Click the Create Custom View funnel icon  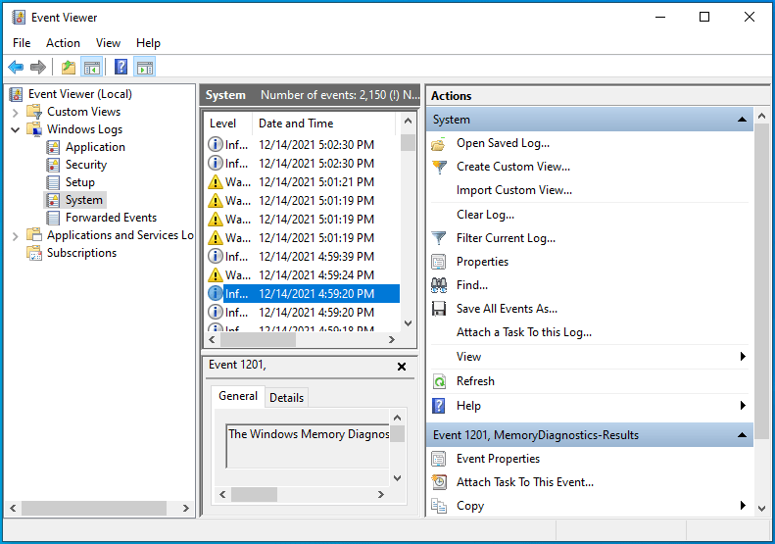pyautogui.click(x=439, y=168)
